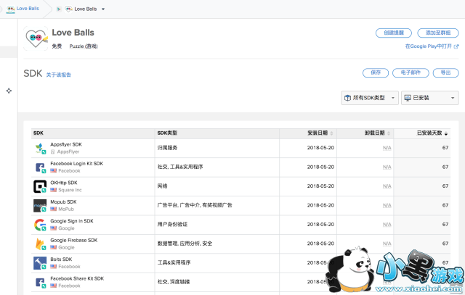Click Mopub SDK name text
Image resolution: width=465 pixels, height=295 pixels.
[63, 202]
